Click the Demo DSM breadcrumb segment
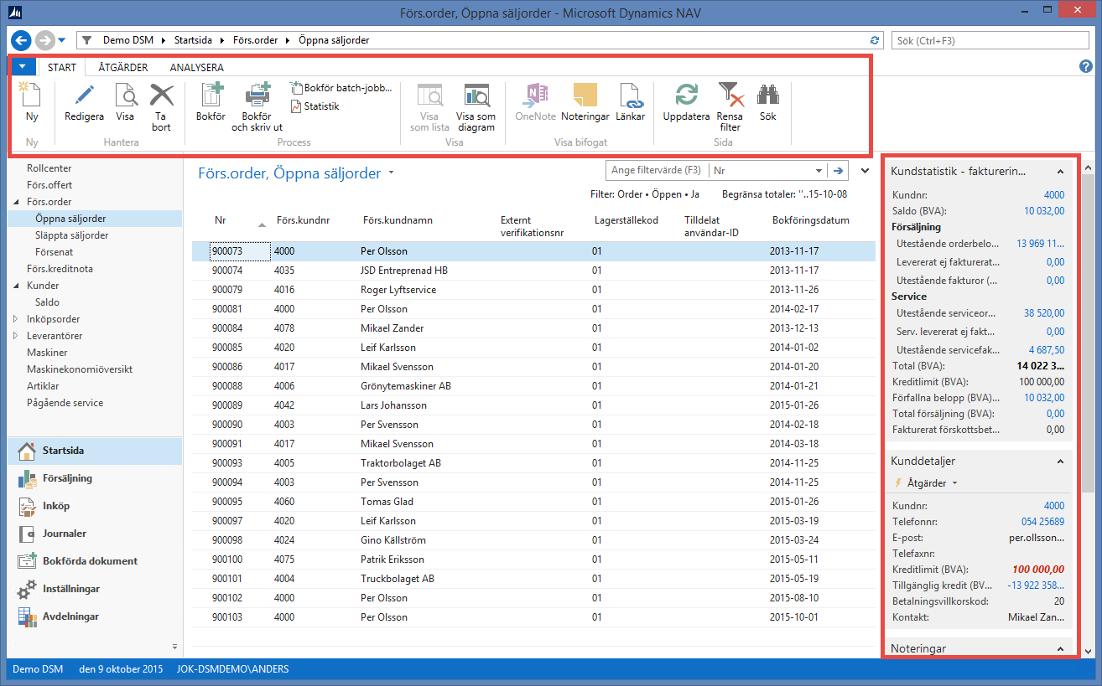 click(x=128, y=40)
